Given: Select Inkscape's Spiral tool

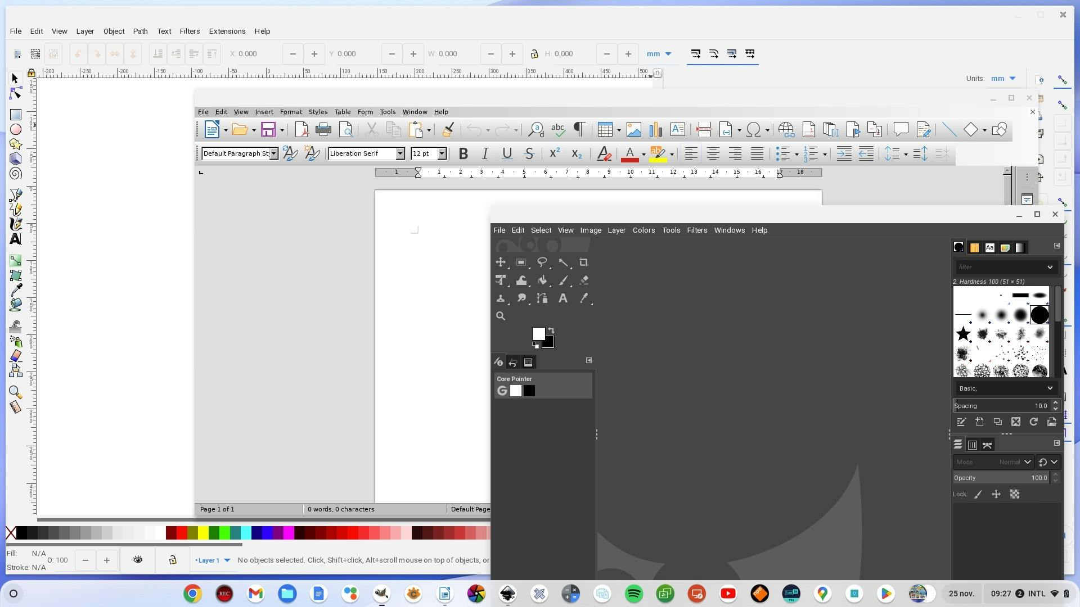Looking at the screenshot, I should [16, 174].
